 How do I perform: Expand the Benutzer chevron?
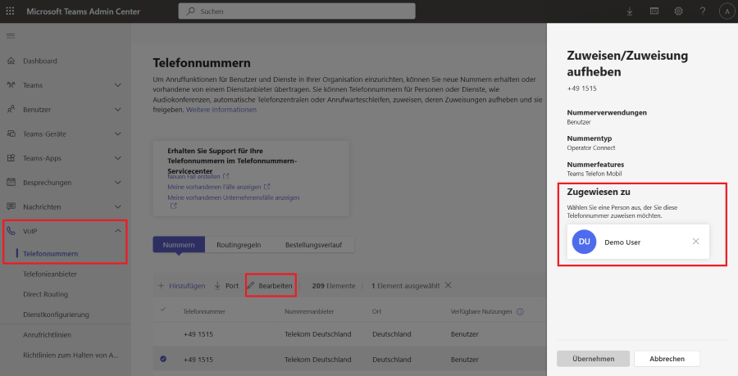click(117, 109)
